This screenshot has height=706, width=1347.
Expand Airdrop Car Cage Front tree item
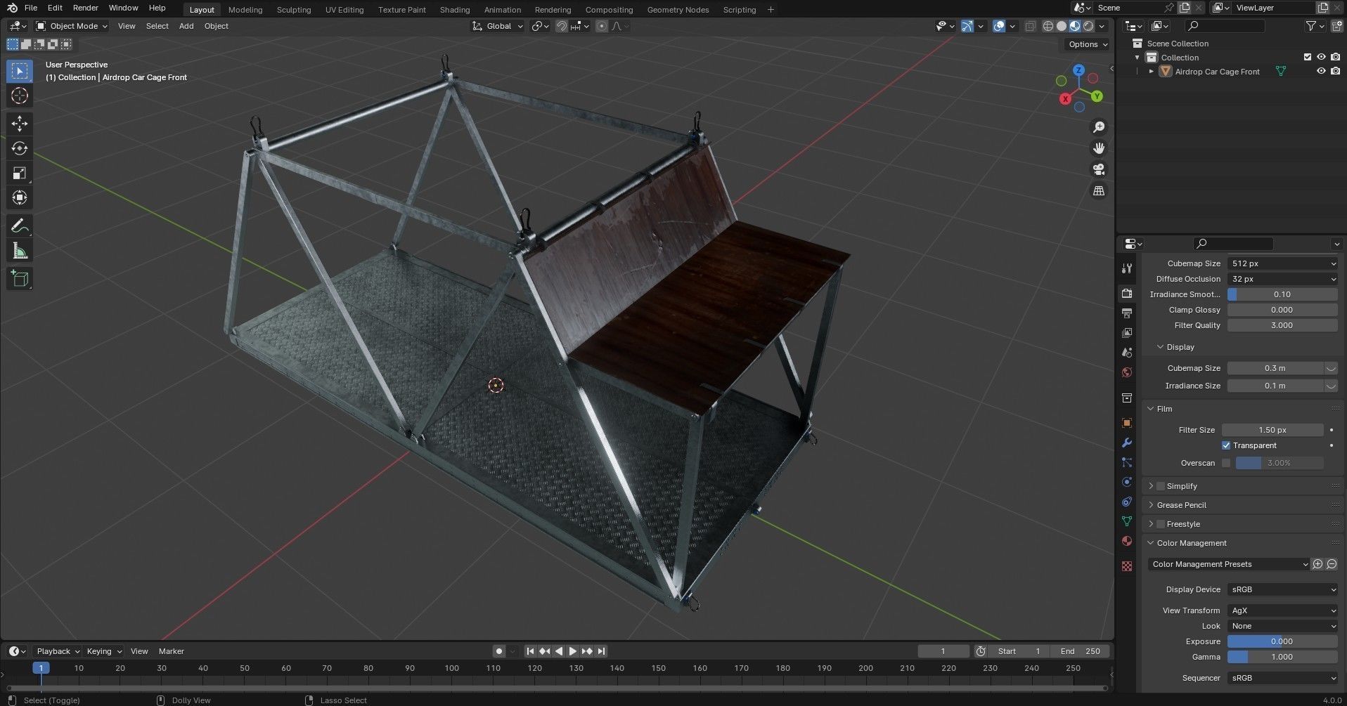click(x=1151, y=71)
